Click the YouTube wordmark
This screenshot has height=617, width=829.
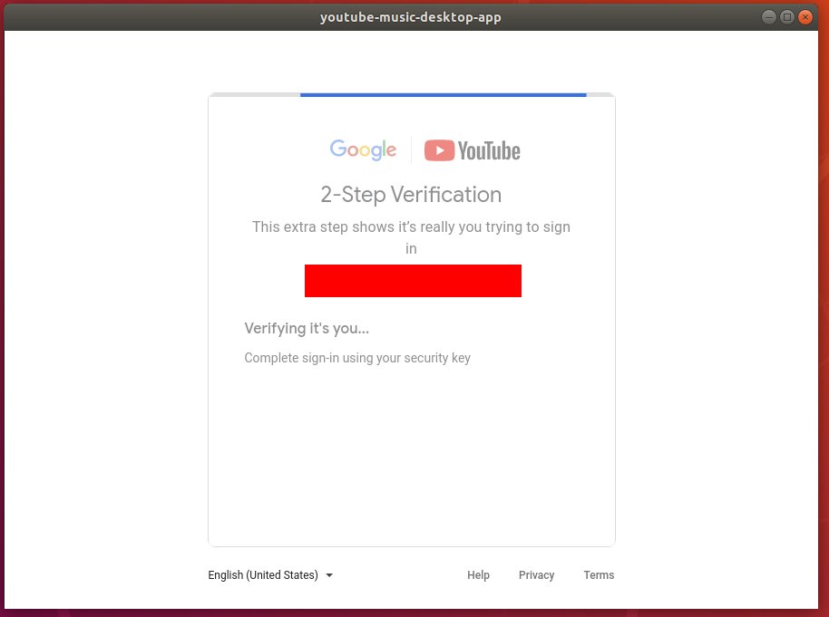coord(491,150)
